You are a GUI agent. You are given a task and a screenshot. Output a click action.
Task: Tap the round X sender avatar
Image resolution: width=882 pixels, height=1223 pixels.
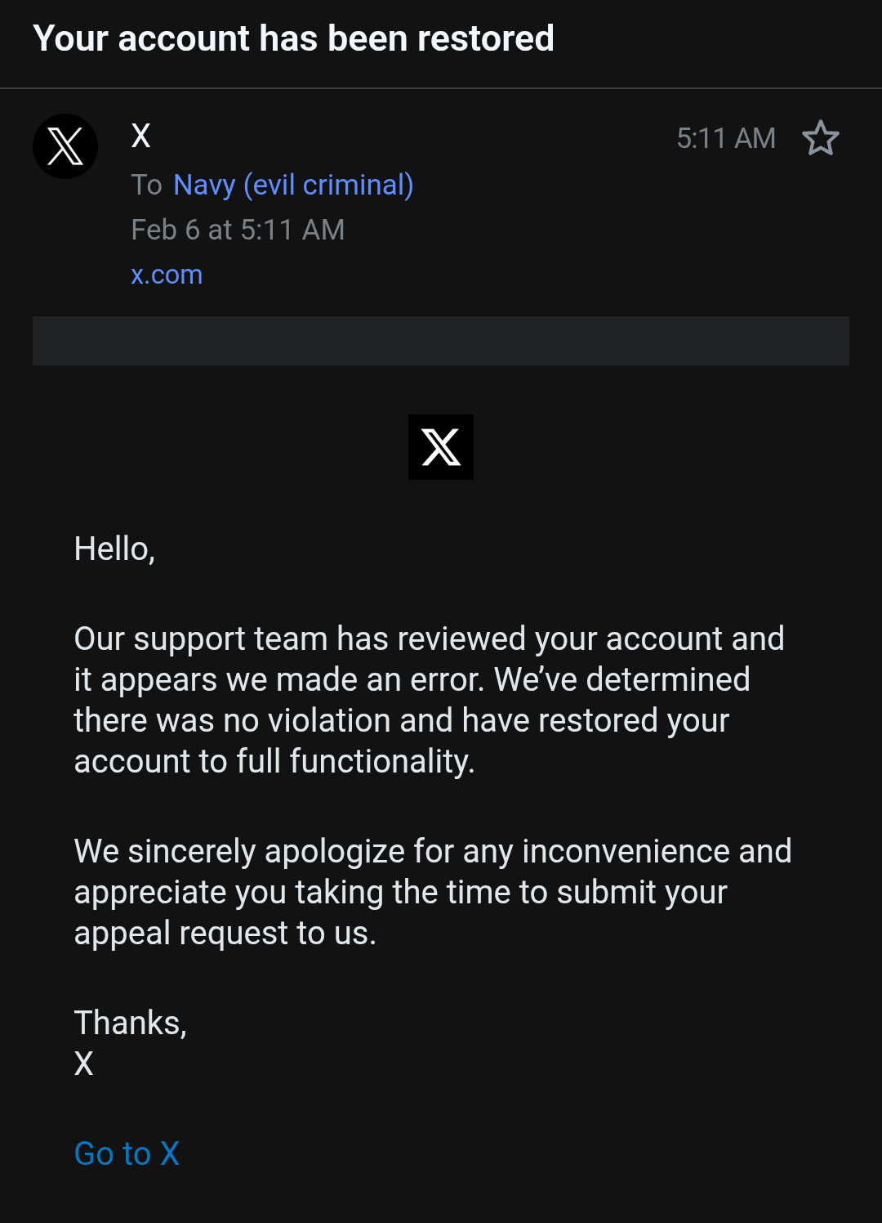click(x=65, y=146)
